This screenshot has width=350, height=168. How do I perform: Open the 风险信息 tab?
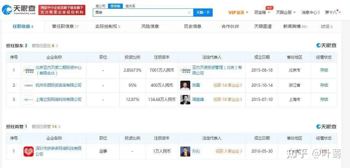click(x=150, y=26)
